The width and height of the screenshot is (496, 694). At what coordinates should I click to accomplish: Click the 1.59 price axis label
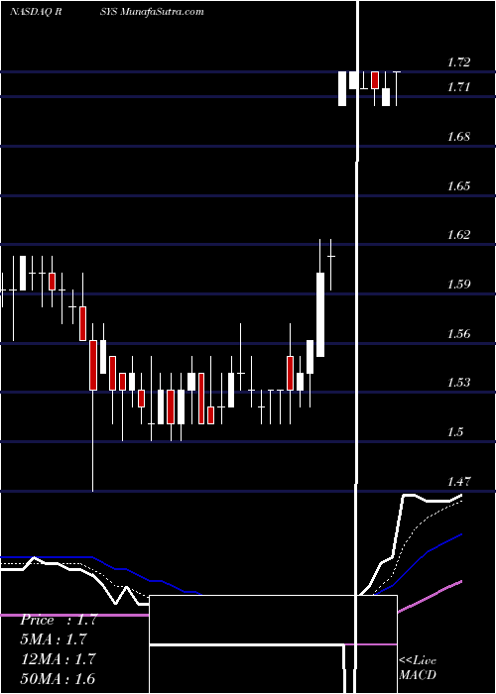tap(458, 285)
